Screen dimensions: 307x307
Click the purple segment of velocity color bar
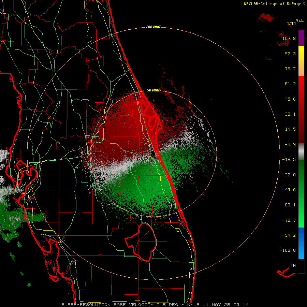point(301,38)
